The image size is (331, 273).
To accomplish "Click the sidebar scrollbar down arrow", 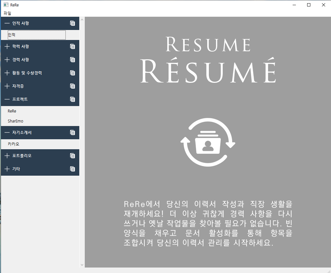I will pyautogui.click(x=82, y=265).
